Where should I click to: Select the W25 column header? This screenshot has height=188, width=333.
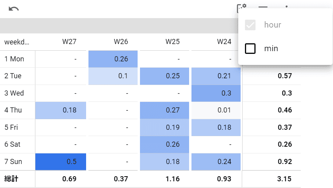pyautogui.click(x=172, y=42)
